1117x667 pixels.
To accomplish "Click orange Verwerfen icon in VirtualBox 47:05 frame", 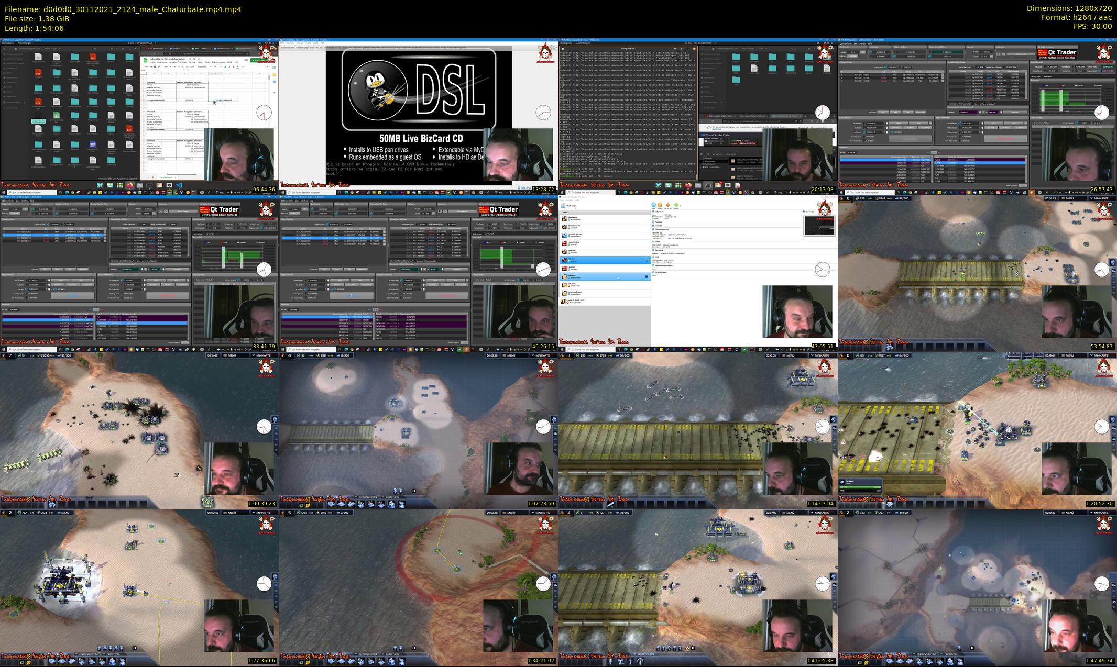I will 668,205.
